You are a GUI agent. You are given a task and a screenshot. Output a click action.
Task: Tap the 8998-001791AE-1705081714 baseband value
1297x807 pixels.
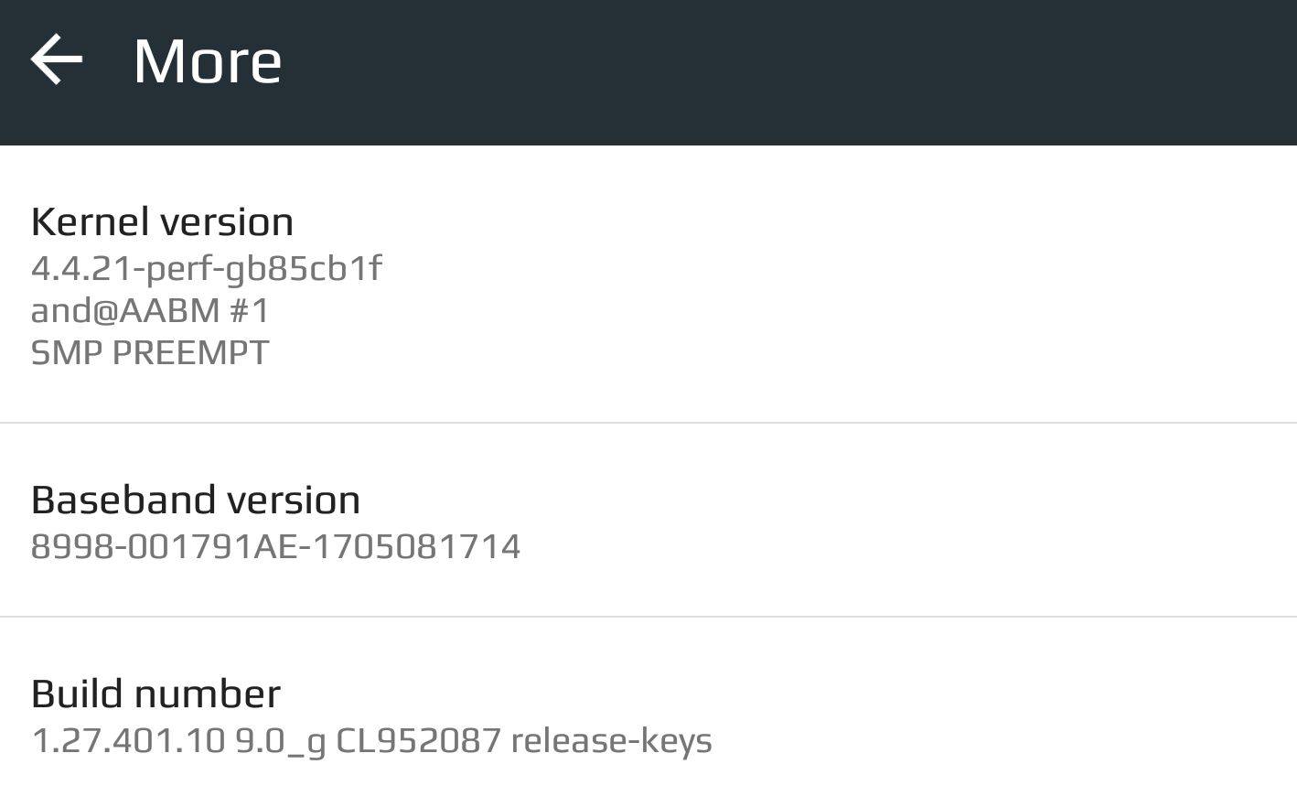tap(275, 546)
